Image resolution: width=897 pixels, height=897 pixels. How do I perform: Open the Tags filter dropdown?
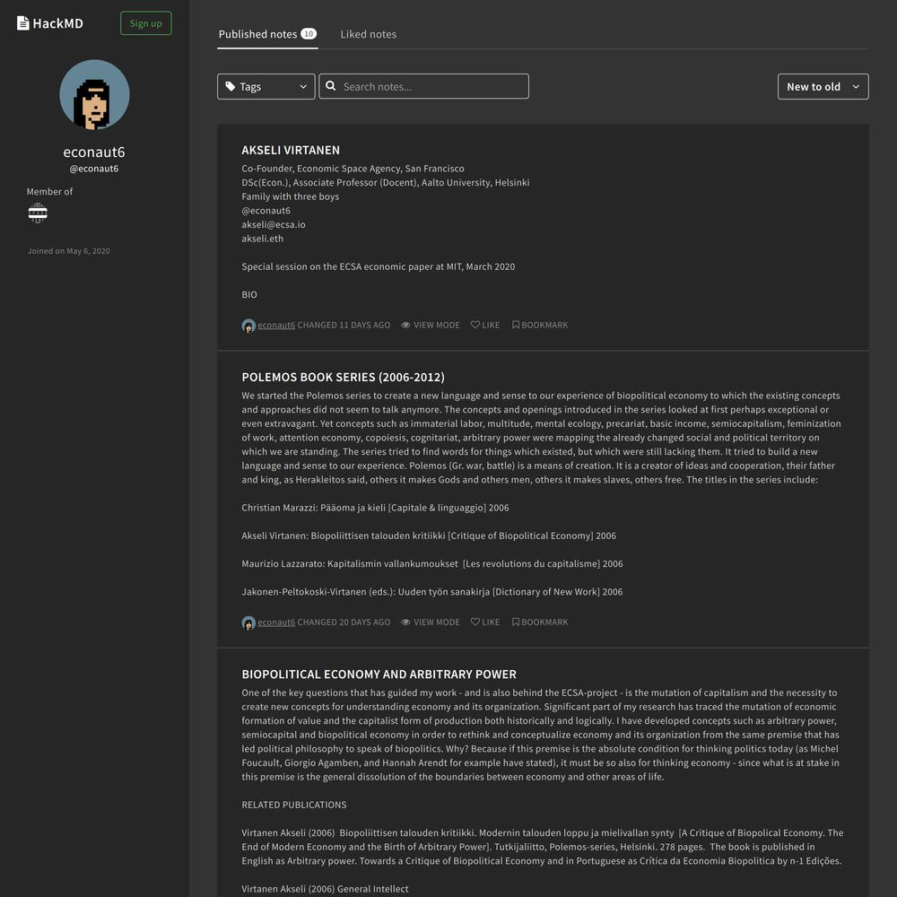tap(266, 86)
